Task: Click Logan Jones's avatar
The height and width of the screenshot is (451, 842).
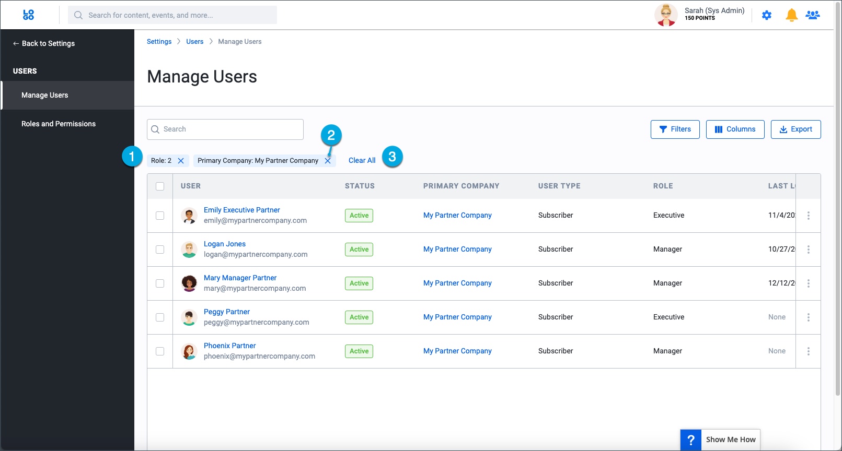Action: tap(189, 250)
